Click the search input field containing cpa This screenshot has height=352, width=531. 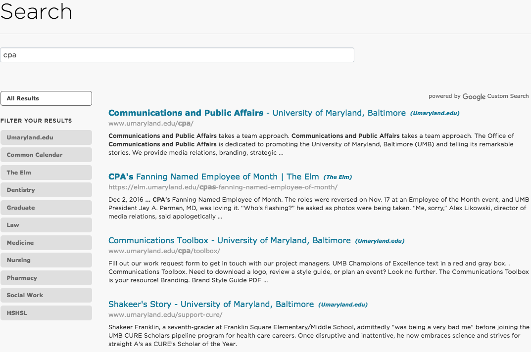(x=177, y=55)
